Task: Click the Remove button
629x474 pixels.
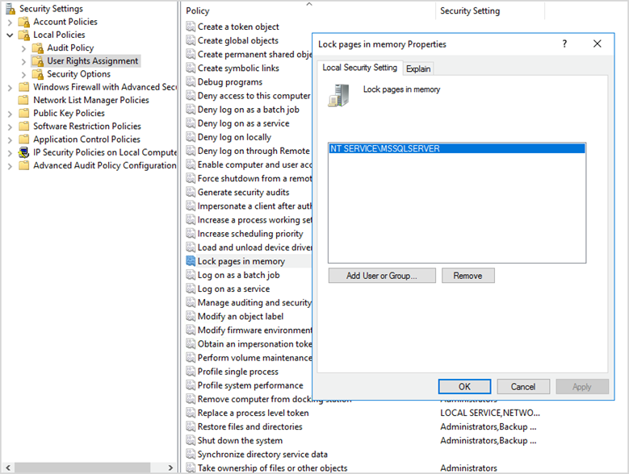Action: coord(468,276)
